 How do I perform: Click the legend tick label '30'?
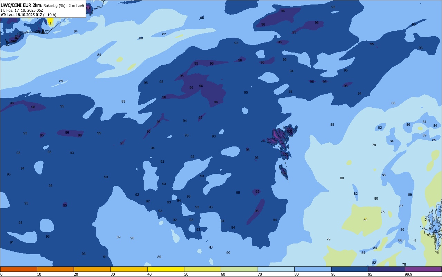coord(113,274)
